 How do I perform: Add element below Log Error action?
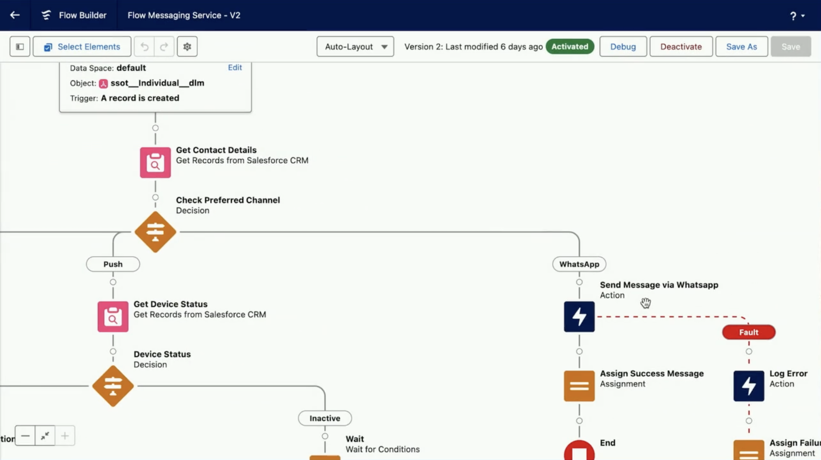click(x=749, y=421)
